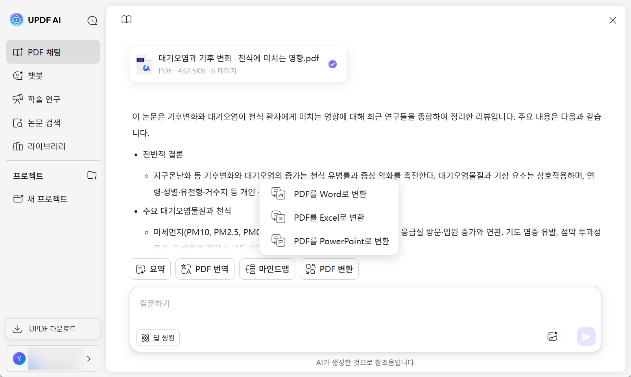Select the 마인드맵 action
631x377 pixels.
(267, 269)
